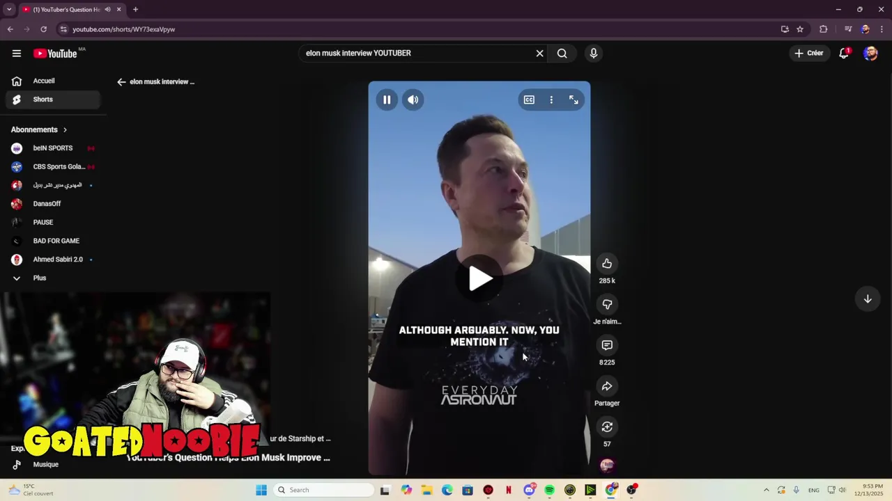The image size is (892, 501).
Task: Open File Explorer from the taskbar
Action: point(426,490)
